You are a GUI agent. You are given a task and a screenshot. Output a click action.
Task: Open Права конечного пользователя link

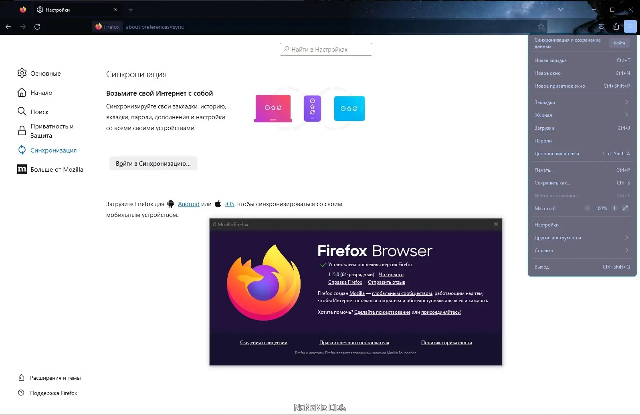pos(354,343)
